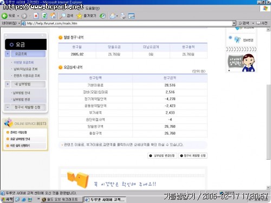Viewport: 271px width, 203px height.
Task: Toggle the plus icon beside 내 납부방법
Action: (x=8, y=84)
